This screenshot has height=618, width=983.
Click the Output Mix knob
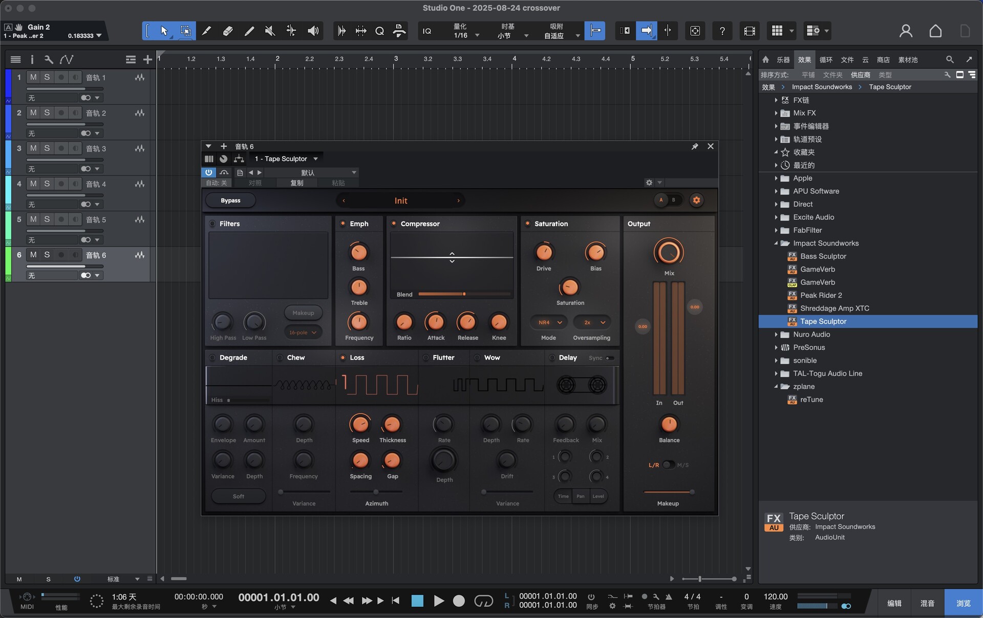tap(669, 252)
